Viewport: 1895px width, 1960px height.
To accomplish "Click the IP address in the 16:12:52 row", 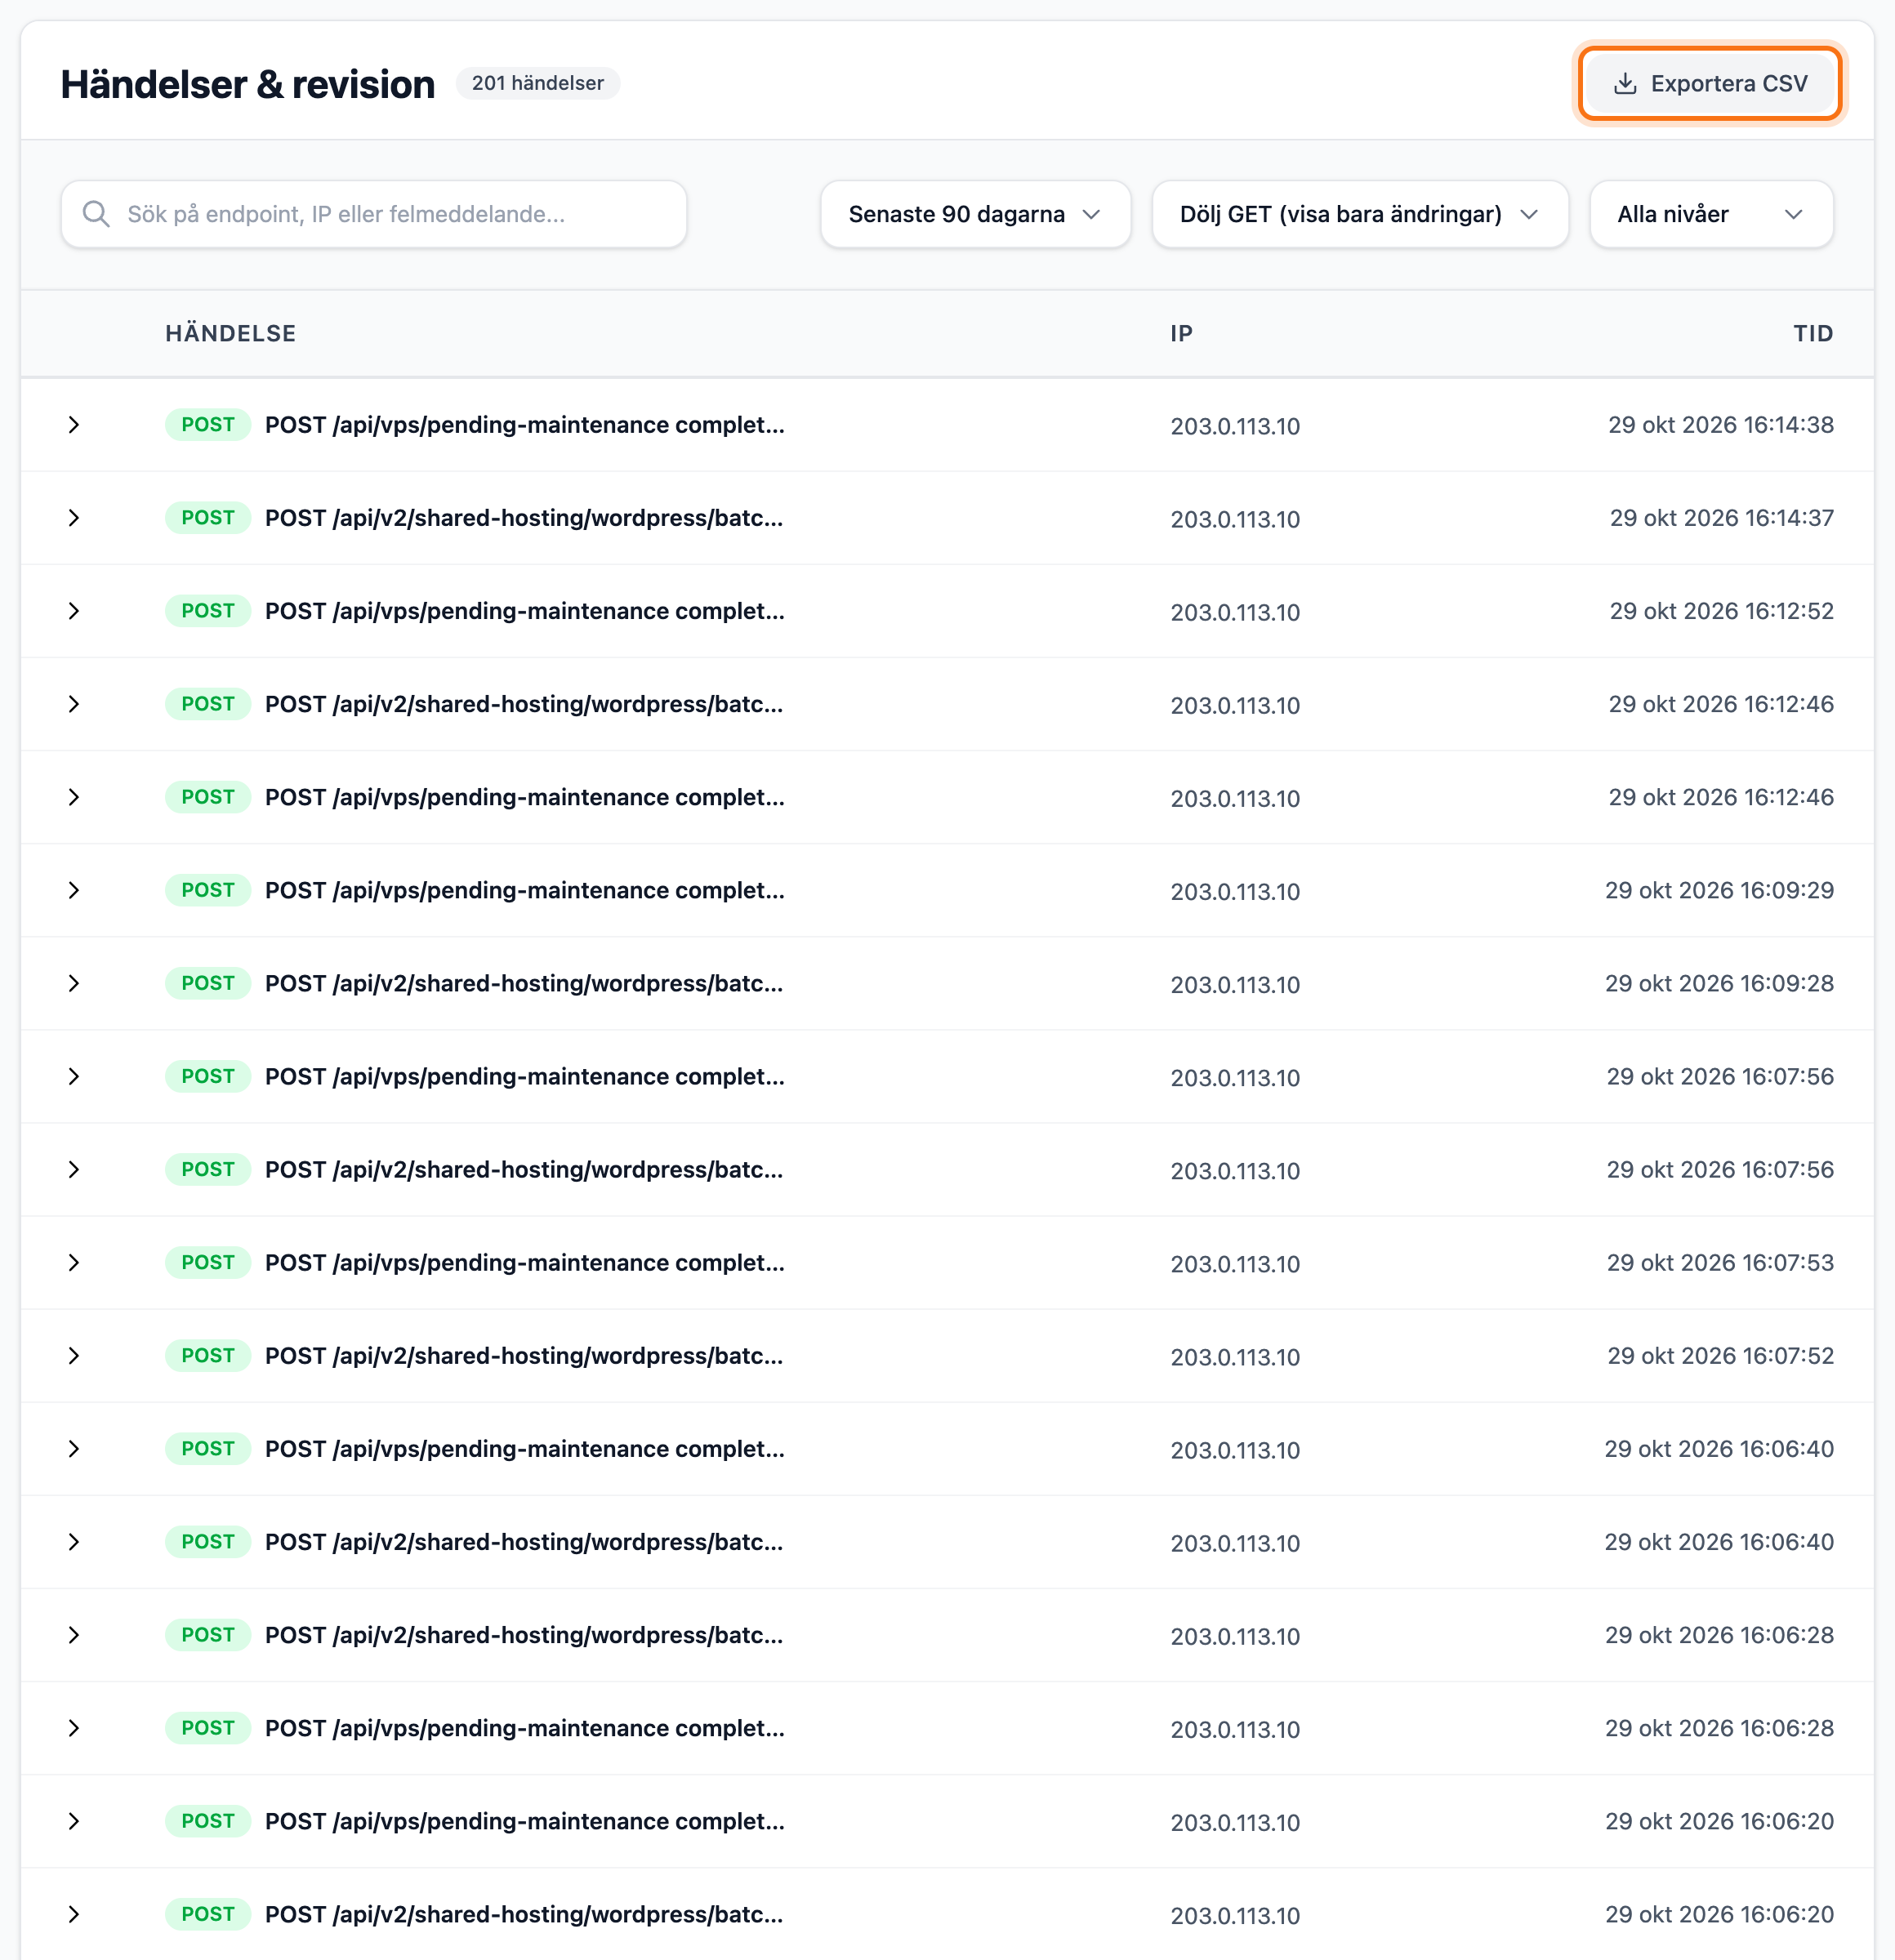I will tap(1236, 612).
